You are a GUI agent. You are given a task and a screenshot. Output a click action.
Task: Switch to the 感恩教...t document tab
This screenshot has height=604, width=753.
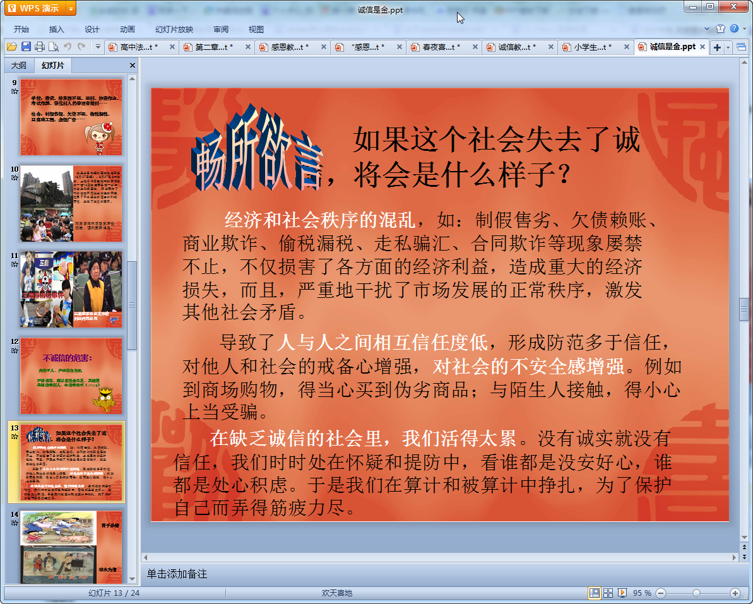[289, 47]
